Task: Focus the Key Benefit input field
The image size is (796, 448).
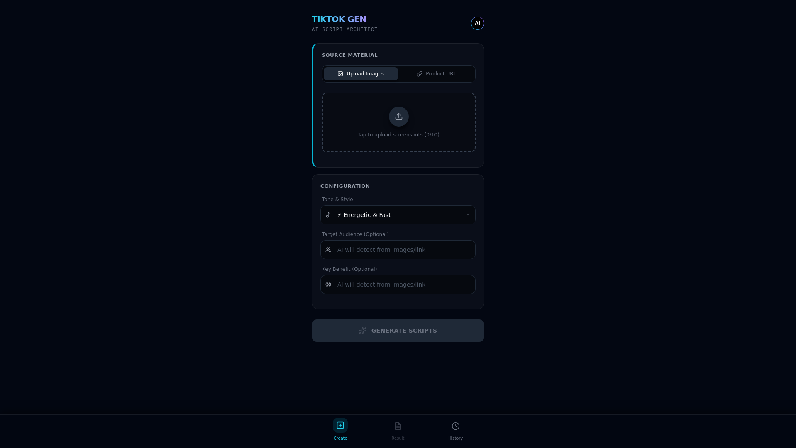Action: [398, 285]
